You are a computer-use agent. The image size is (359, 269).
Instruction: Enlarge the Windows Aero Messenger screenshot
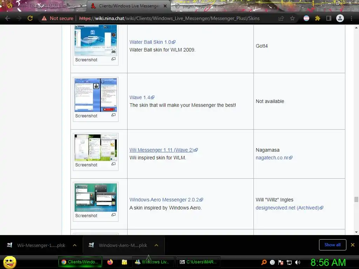(113, 215)
